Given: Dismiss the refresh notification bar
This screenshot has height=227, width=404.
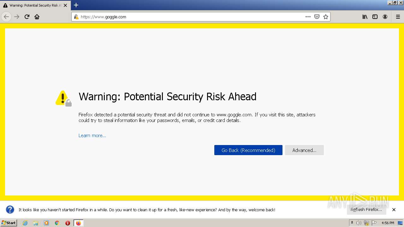Looking at the screenshot, I should pos(394,210).
